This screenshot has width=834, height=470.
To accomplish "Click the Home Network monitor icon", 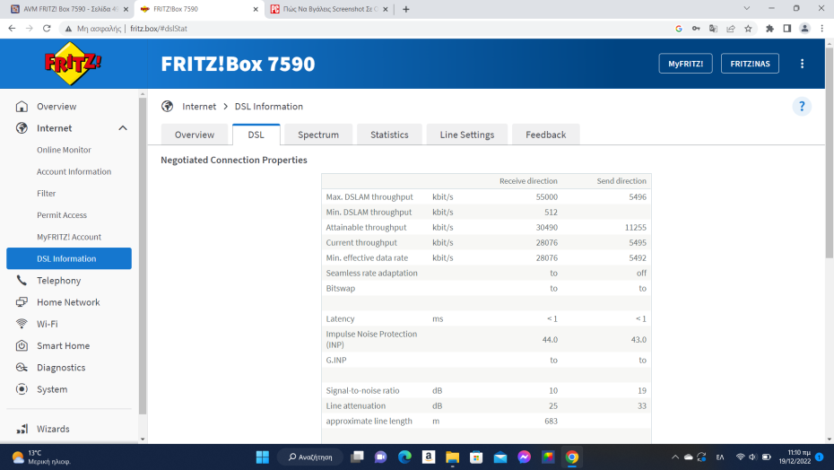I will (x=22, y=302).
